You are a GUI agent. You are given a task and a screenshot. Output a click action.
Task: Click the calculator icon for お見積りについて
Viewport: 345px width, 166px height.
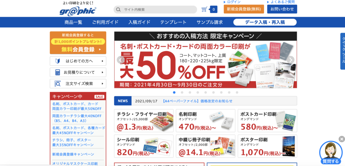point(58,72)
